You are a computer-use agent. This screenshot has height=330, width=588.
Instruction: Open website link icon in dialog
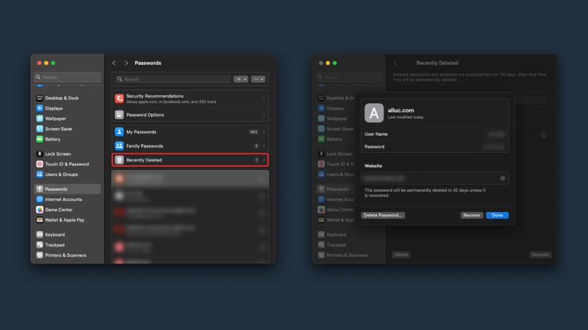coord(502,179)
